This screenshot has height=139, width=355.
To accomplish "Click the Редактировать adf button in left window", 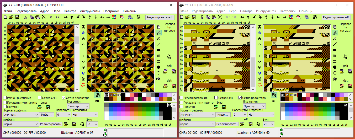I will (x=160, y=17).
